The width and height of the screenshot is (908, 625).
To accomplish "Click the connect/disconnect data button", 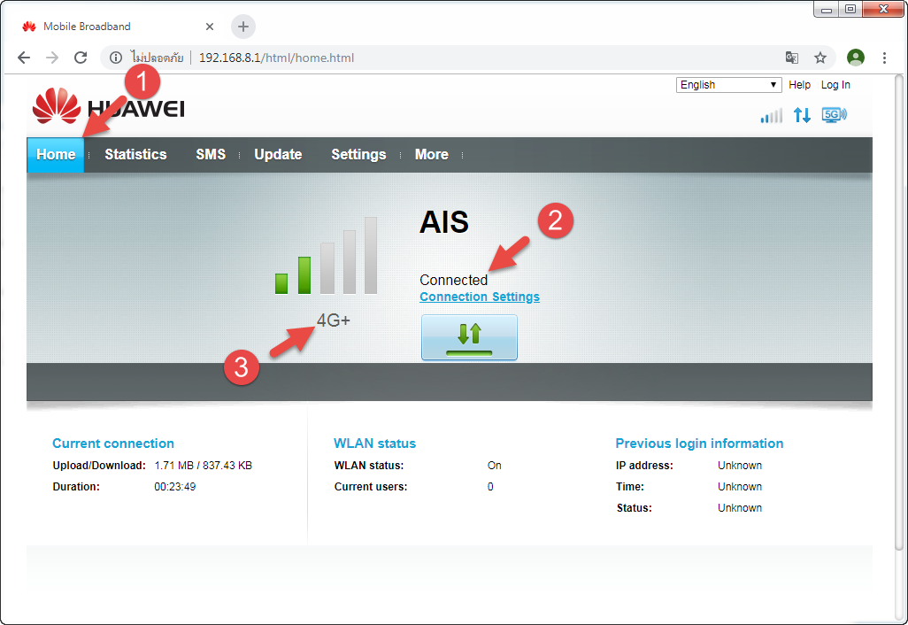I will [x=469, y=337].
